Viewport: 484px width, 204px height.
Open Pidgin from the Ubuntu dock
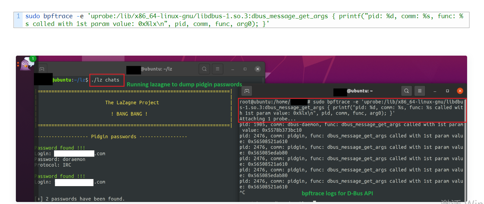[x=26, y=64]
